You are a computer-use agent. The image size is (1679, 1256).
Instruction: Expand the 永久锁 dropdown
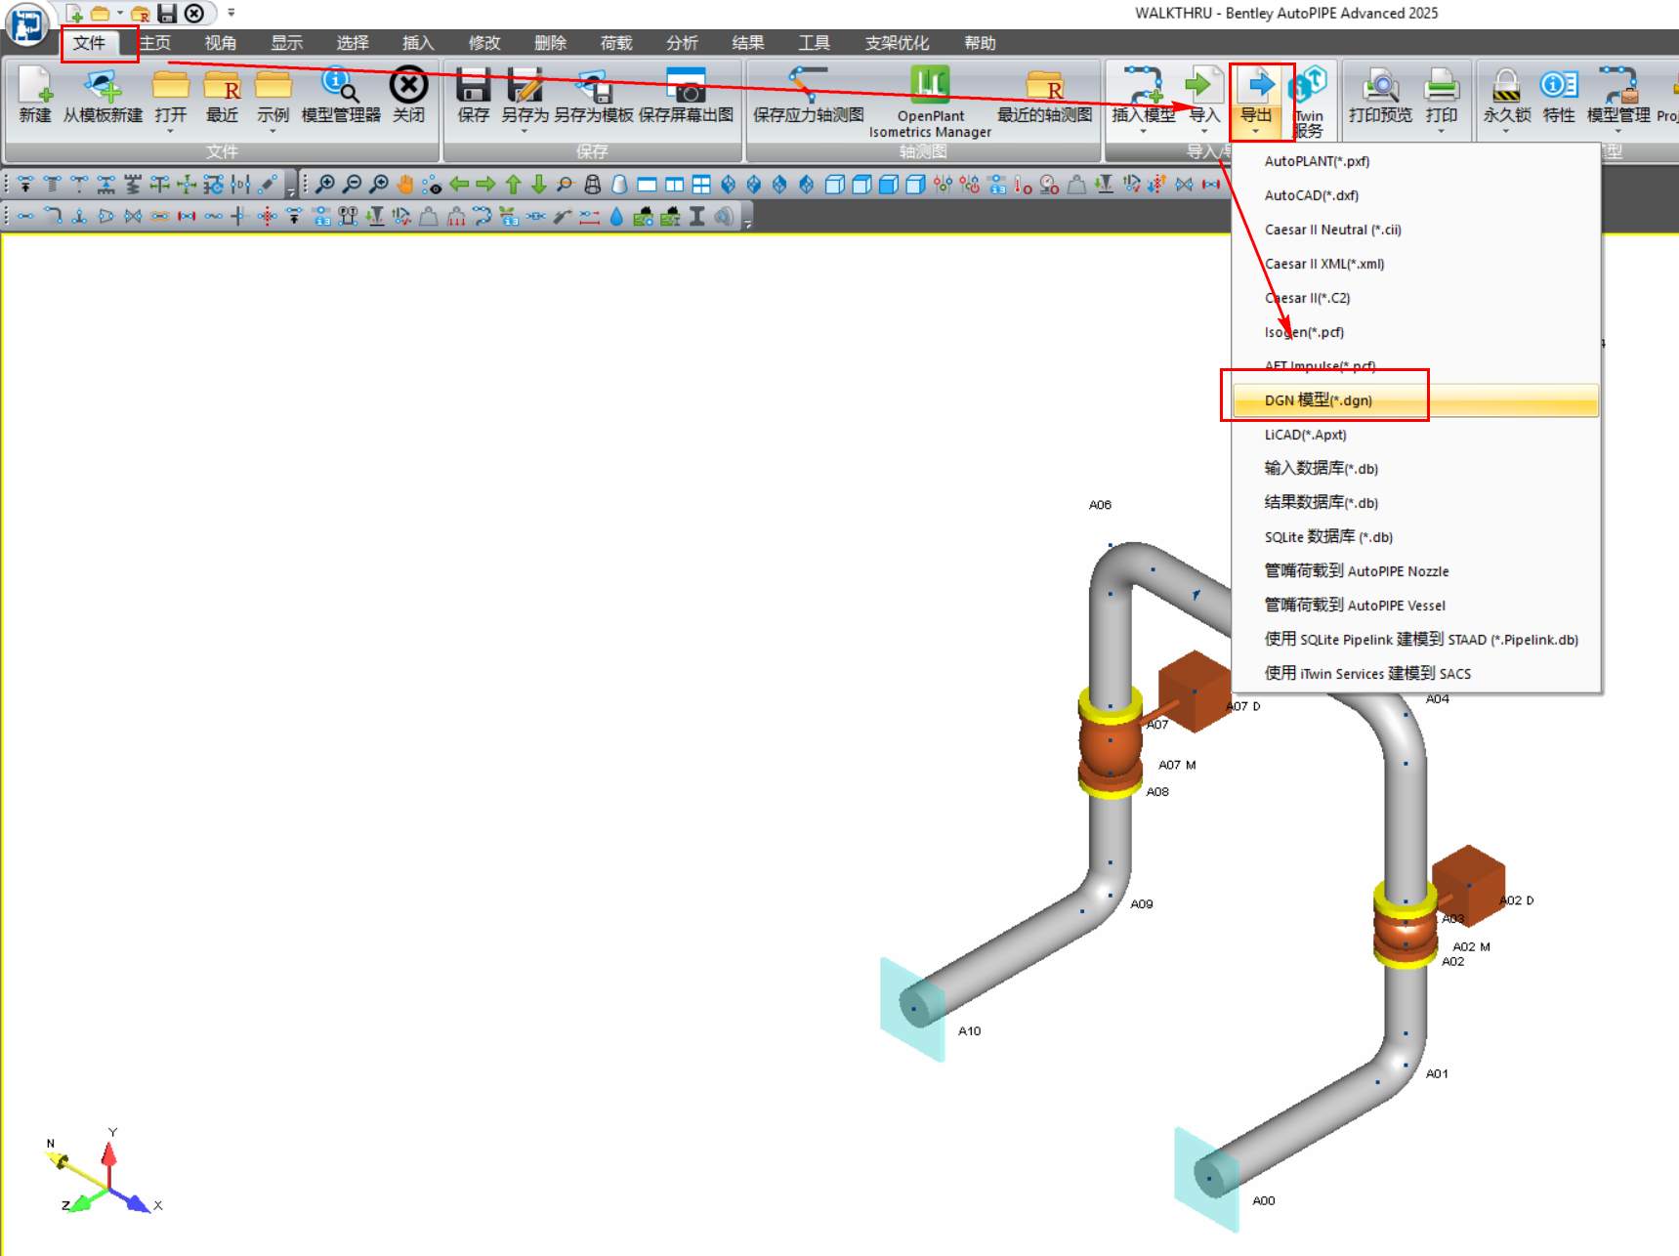pyautogui.click(x=1506, y=130)
